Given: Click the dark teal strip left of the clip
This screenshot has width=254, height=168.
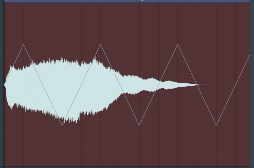Looking at the screenshot, I should [2, 84].
